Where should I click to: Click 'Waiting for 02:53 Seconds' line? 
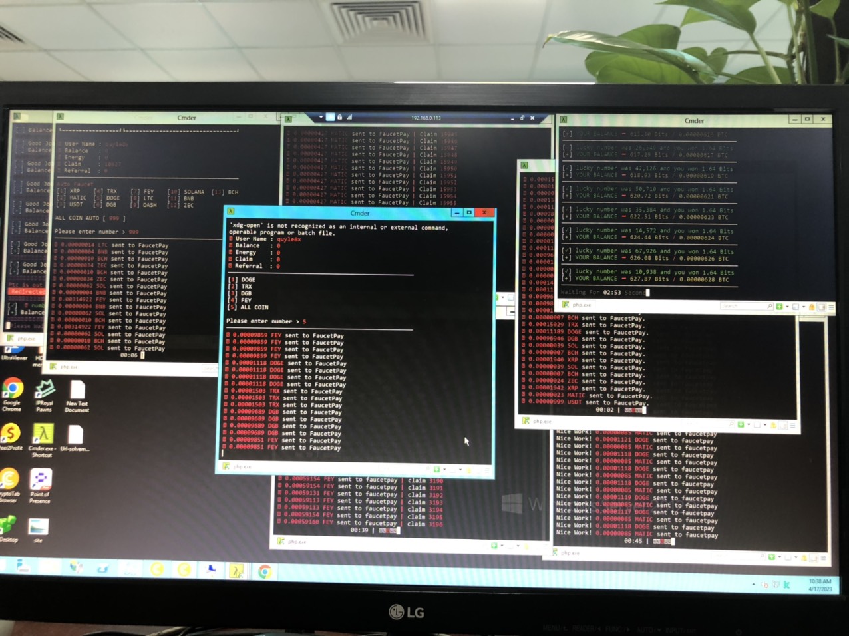click(604, 292)
